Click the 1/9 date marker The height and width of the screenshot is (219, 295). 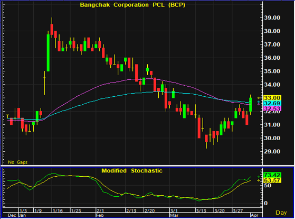[x=38, y=211]
